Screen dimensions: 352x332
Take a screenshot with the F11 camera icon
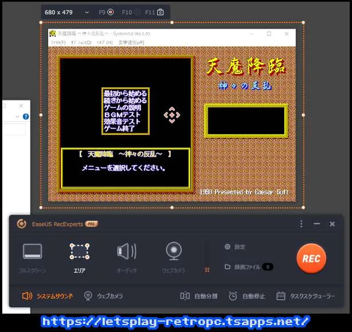pos(161,12)
